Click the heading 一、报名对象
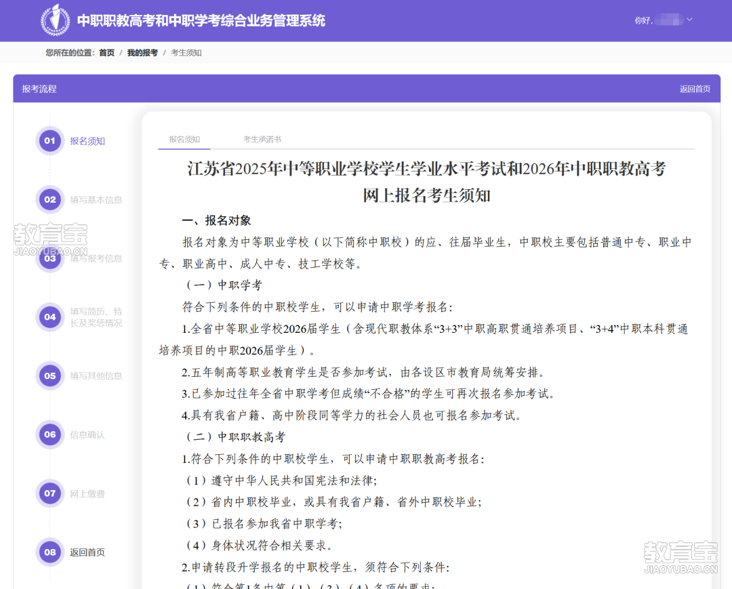 click(x=217, y=220)
